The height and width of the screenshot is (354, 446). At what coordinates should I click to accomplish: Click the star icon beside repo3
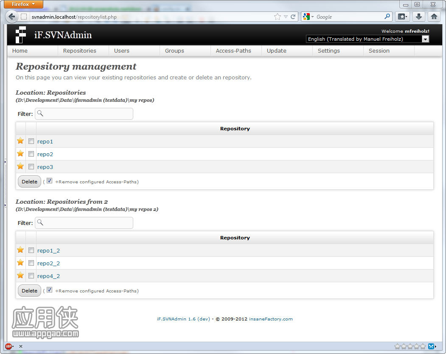[x=20, y=166]
